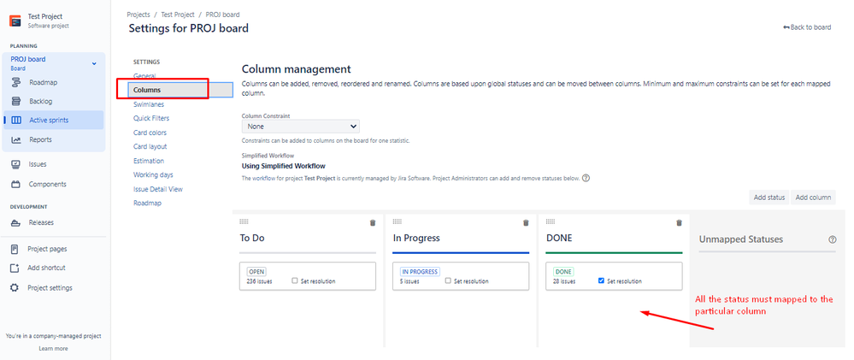Enable Set resolution for IN PROGRESS status
Screen dimensions: 854x360
pyautogui.click(x=448, y=281)
